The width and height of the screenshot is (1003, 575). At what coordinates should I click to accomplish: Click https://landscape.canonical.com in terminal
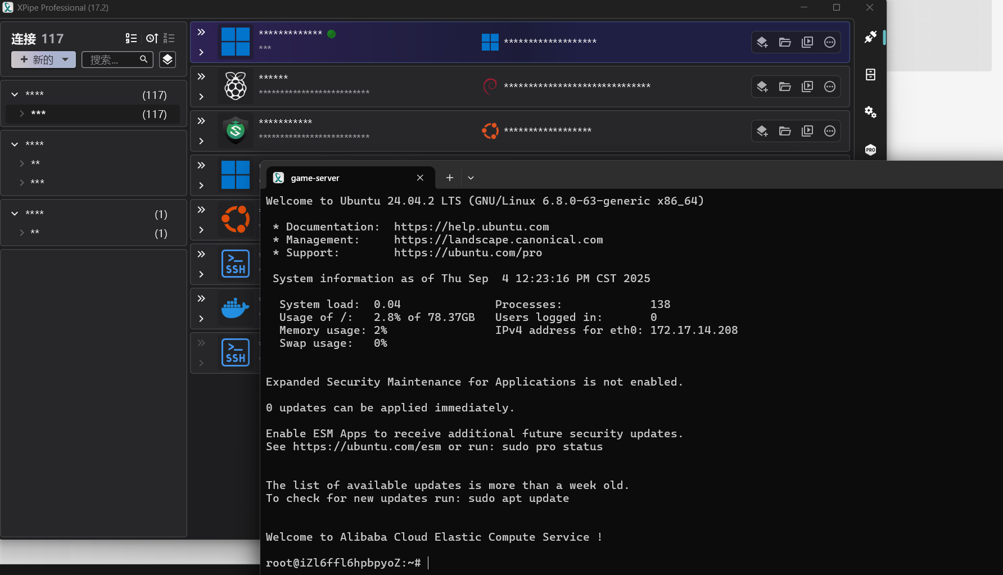click(498, 239)
